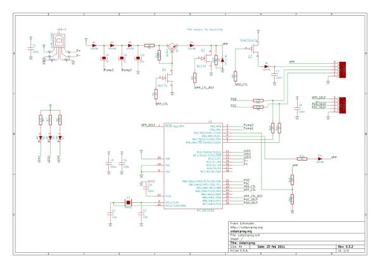This screenshot has width=380, height=268.
Task: Click the LED above the LED1 label
Action: pyautogui.click(x=41, y=138)
